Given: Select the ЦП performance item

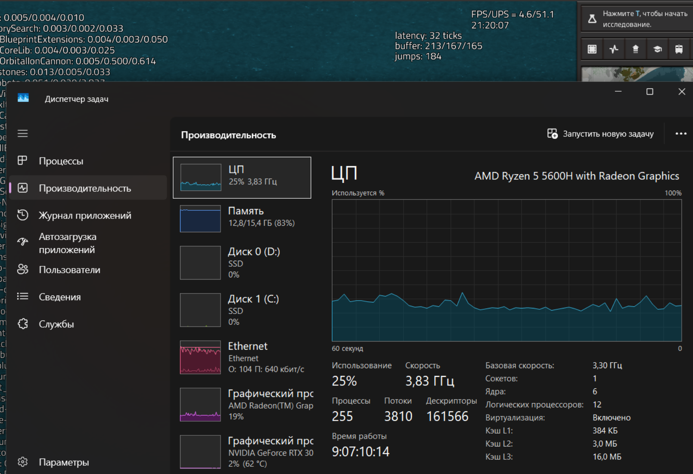Looking at the screenshot, I should click(242, 178).
